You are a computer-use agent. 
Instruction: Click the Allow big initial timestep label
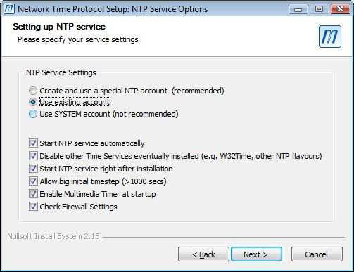(x=103, y=181)
